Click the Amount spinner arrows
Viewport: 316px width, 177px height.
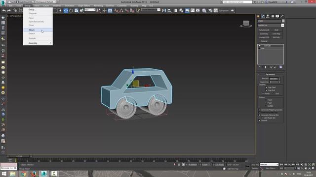[x=280, y=79]
